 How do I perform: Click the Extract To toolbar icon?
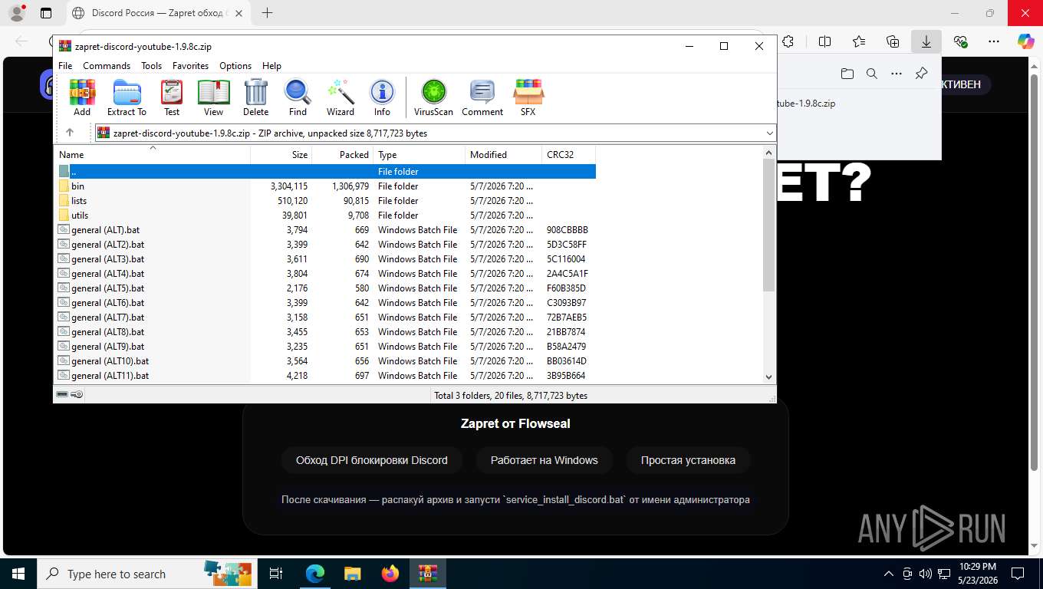click(127, 97)
